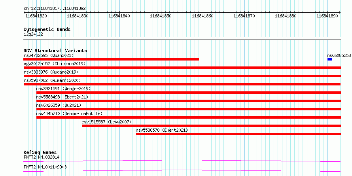This screenshot has height=176, width=352.
Task: Select nsv4445710 (GenomeinaBottle) label
Action: point(69,114)
